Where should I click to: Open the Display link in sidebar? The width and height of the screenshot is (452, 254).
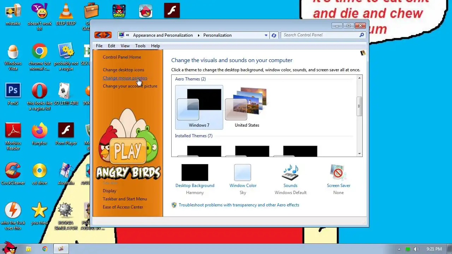[x=109, y=191]
